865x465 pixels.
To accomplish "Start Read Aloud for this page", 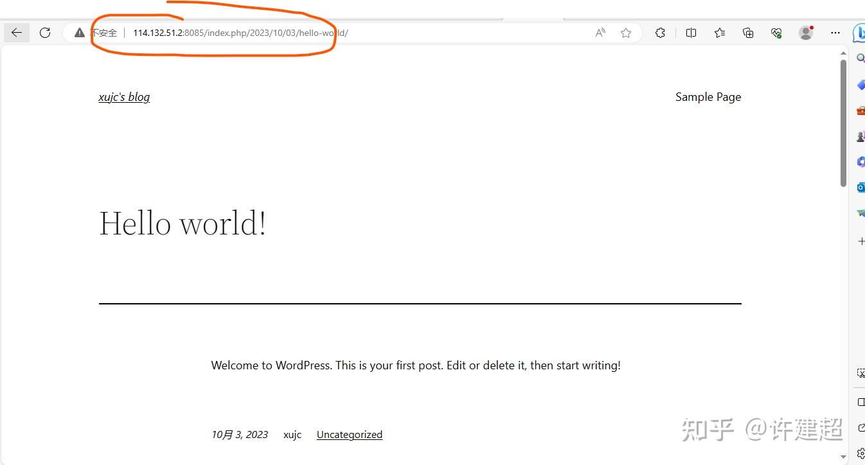I will coord(600,33).
